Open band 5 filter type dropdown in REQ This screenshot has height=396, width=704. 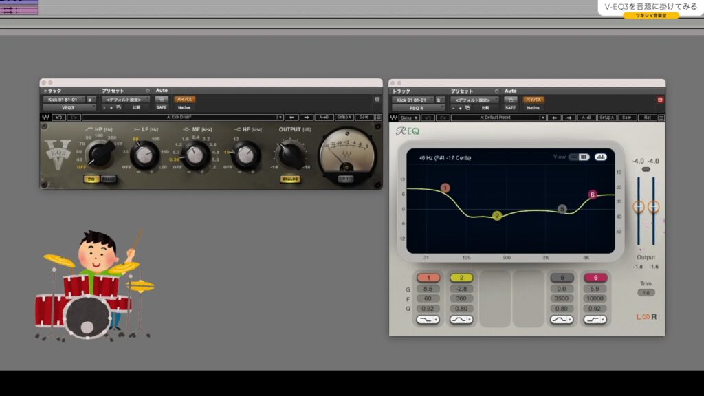[562, 320]
